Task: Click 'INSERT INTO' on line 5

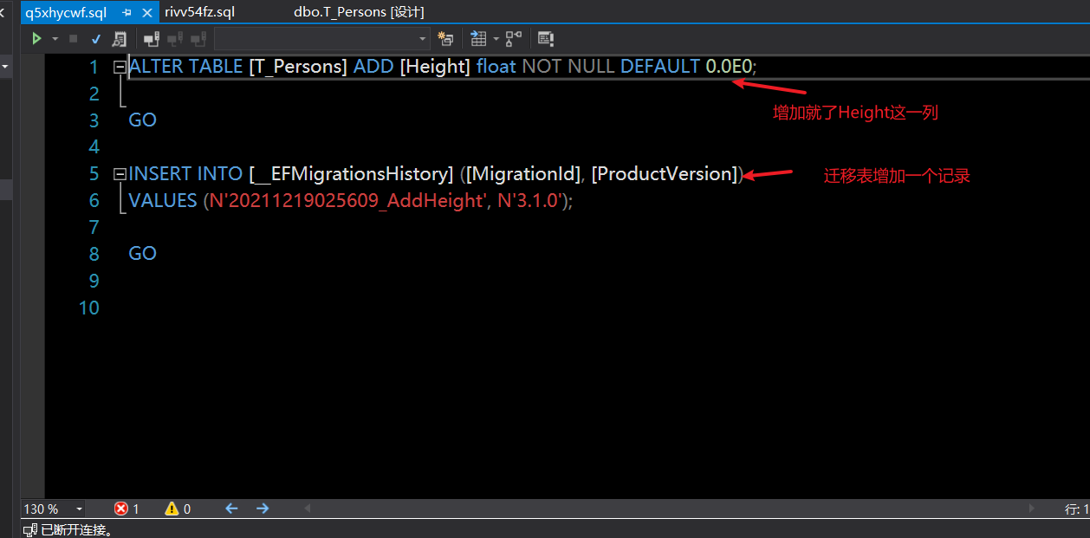Action: (x=185, y=174)
